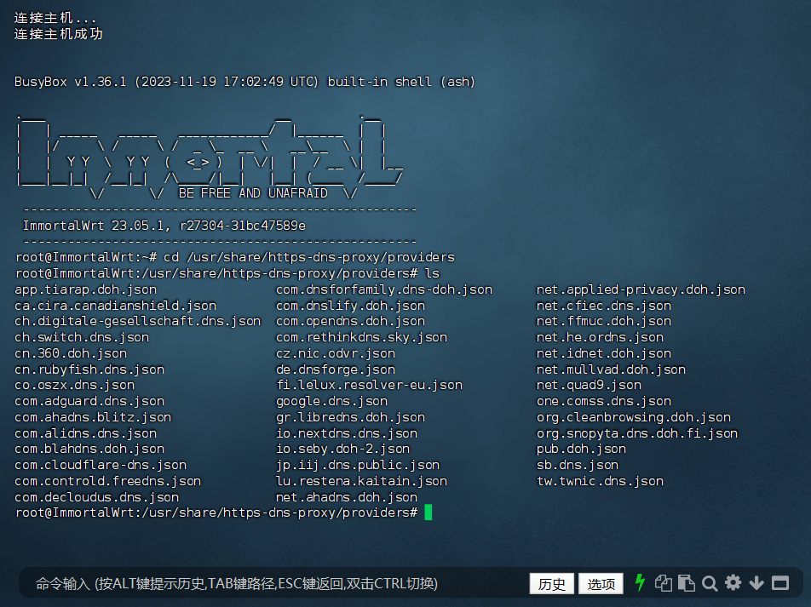This screenshot has height=607, width=811.
Task: Click tw.twnic.dns.json in the listing
Action: tap(600, 481)
